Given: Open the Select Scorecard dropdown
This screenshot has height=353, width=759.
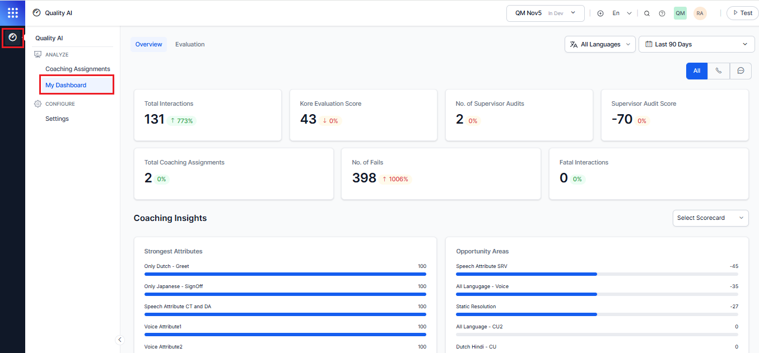Looking at the screenshot, I should click(x=710, y=218).
